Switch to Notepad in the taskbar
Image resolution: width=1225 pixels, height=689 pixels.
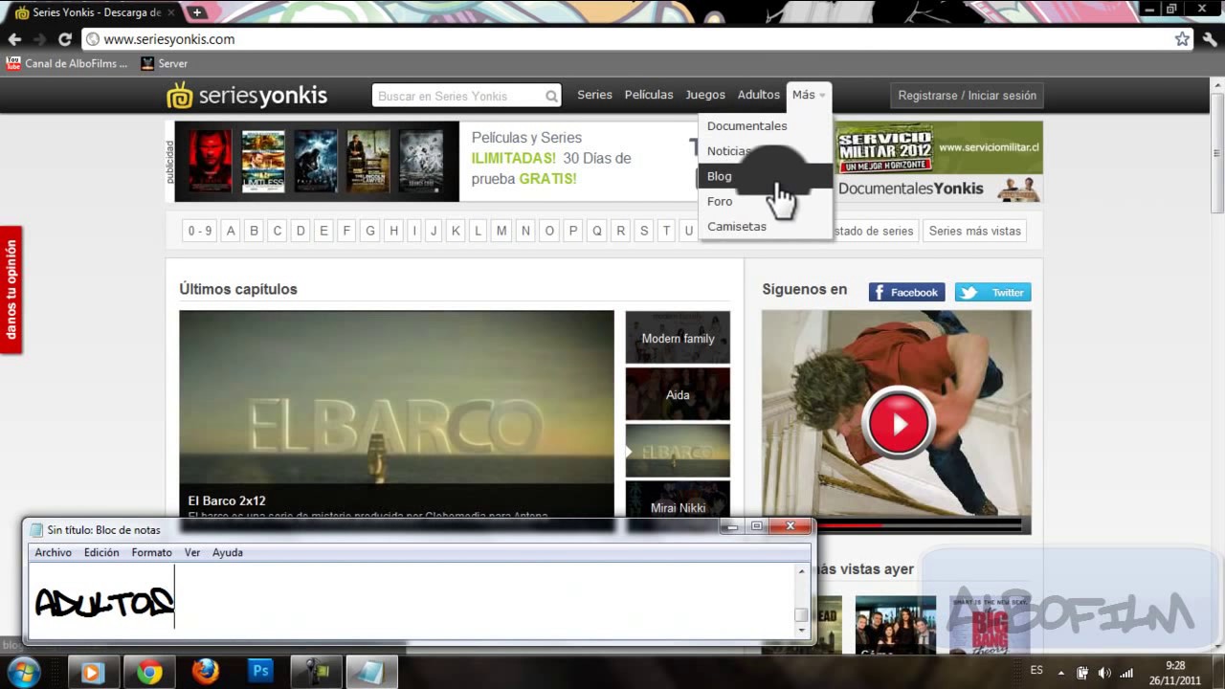click(371, 673)
